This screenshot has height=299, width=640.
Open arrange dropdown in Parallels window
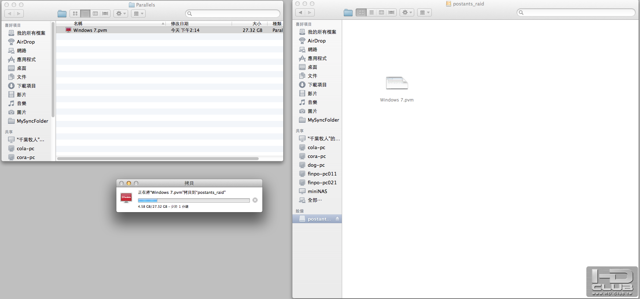click(x=138, y=14)
